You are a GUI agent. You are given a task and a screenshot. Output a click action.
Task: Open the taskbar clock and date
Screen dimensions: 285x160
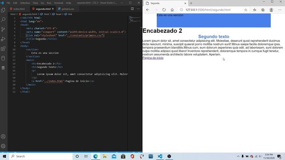pyautogui.click(x=269, y=156)
